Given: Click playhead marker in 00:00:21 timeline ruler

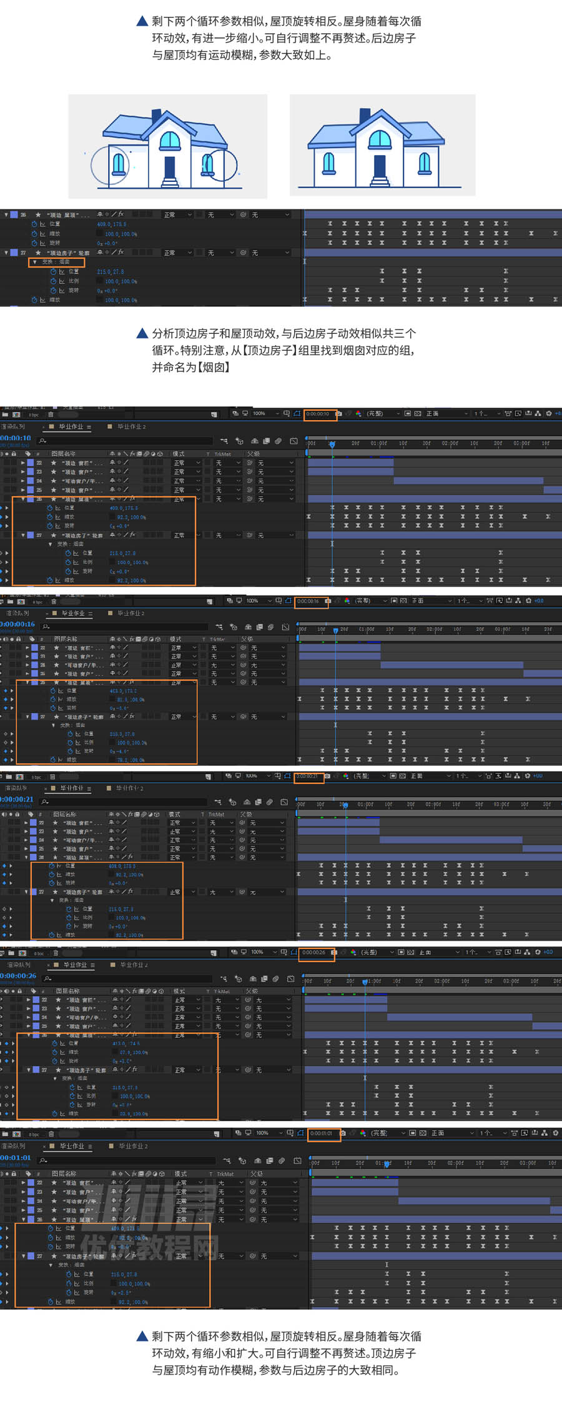Looking at the screenshot, I should (345, 806).
